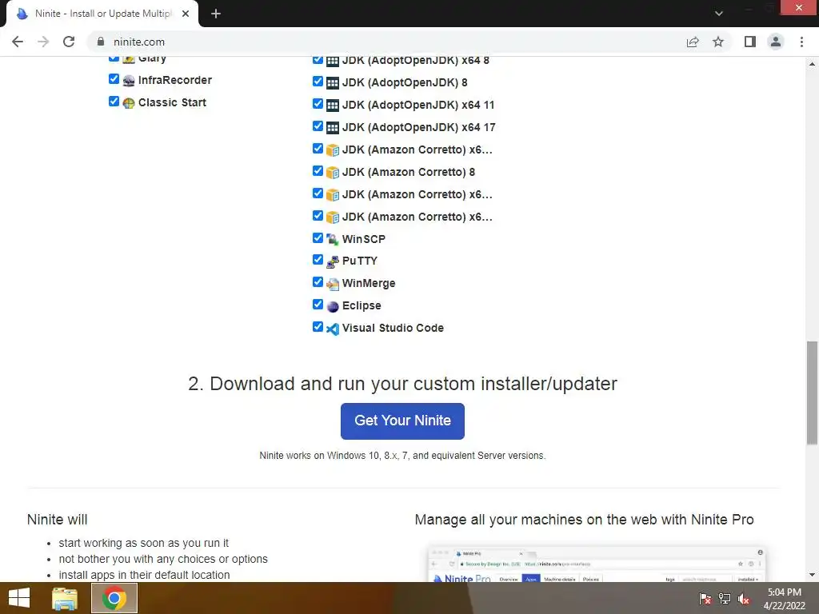The height and width of the screenshot is (614, 819).
Task: Click the JDK (Amazon Corretto) 8 icon
Action: pos(333,173)
